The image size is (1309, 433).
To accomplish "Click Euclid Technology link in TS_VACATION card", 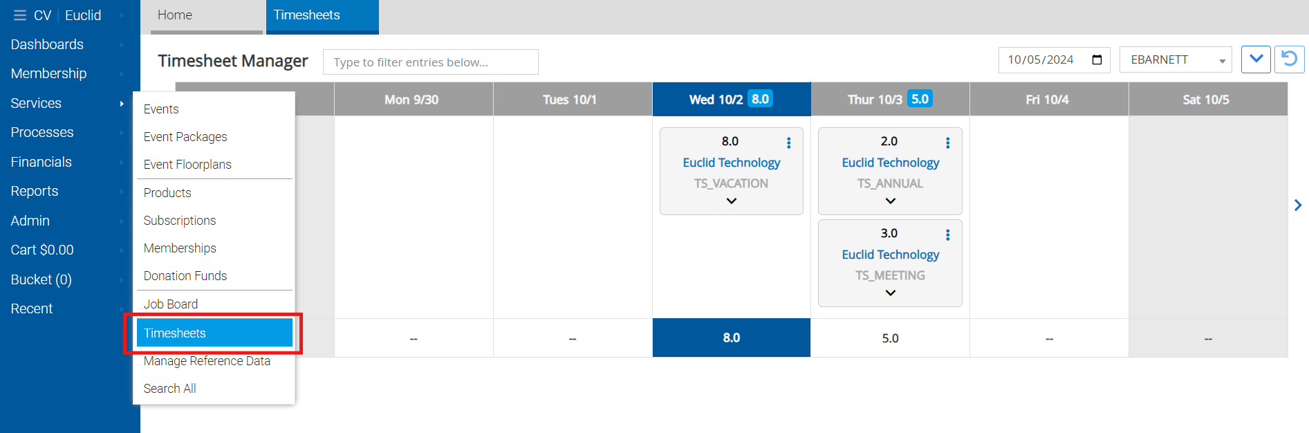I will (x=732, y=163).
